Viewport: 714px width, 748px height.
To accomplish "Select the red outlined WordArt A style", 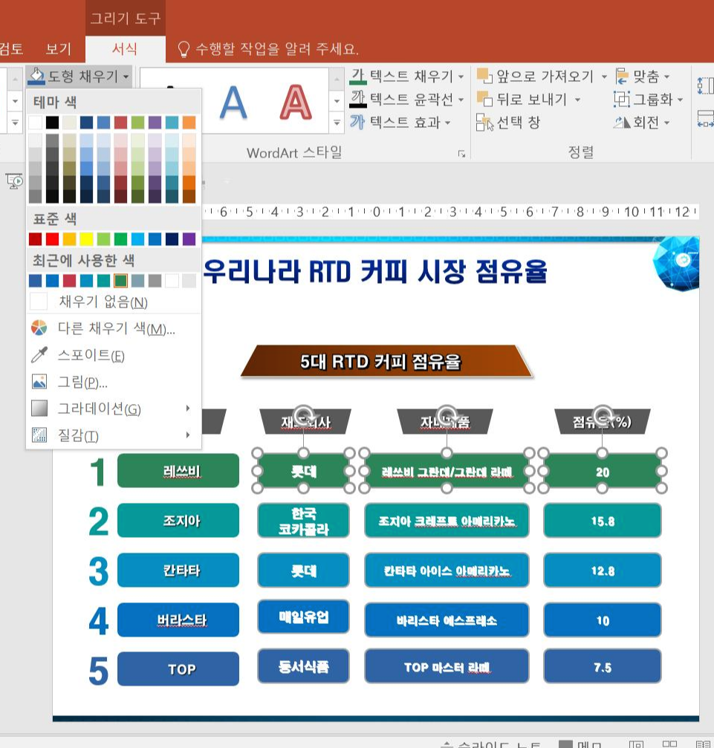I will 296,102.
